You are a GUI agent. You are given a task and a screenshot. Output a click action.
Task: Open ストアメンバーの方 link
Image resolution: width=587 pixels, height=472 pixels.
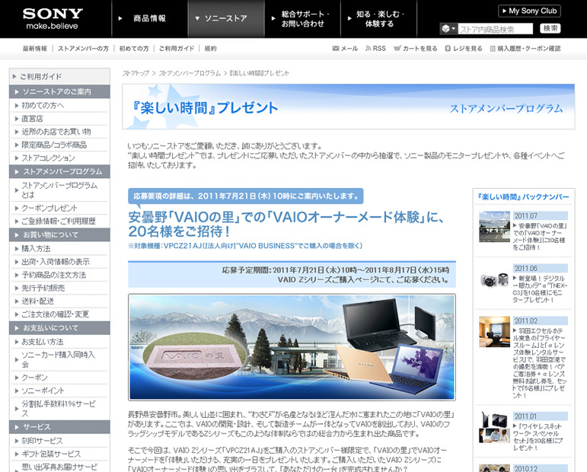coord(83,49)
